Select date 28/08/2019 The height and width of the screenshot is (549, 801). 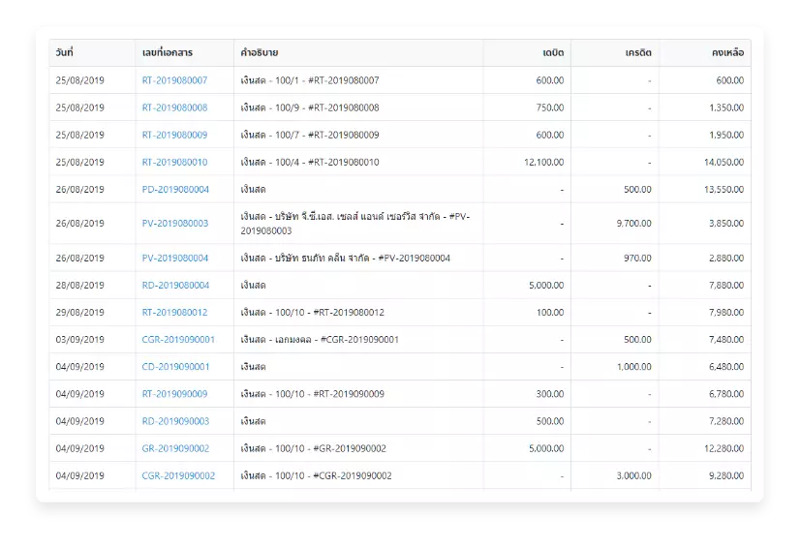79,285
